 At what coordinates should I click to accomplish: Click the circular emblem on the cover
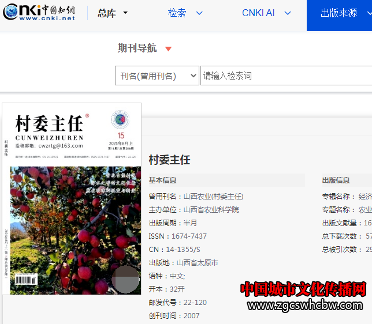click(x=120, y=120)
